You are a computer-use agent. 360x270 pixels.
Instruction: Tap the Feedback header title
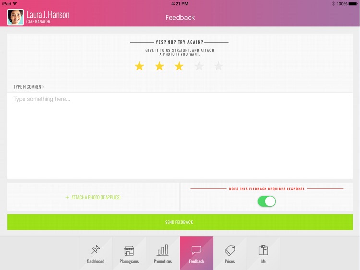coord(180,17)
